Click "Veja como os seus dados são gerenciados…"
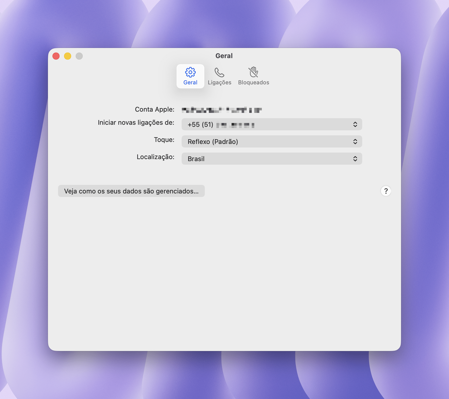The height and width of the screenshot is (399, 449). pos(131,191)
